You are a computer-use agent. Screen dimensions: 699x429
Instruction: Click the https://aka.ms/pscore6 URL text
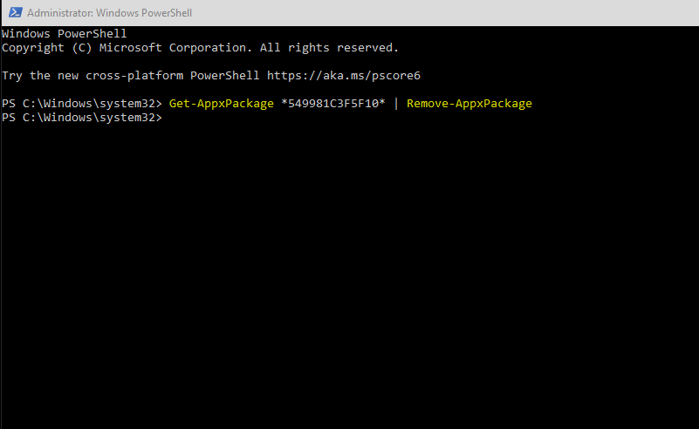[343, 76]
